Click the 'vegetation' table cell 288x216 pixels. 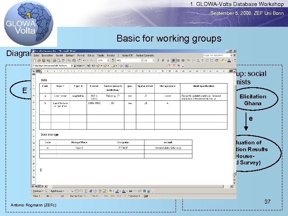(78, 97)
